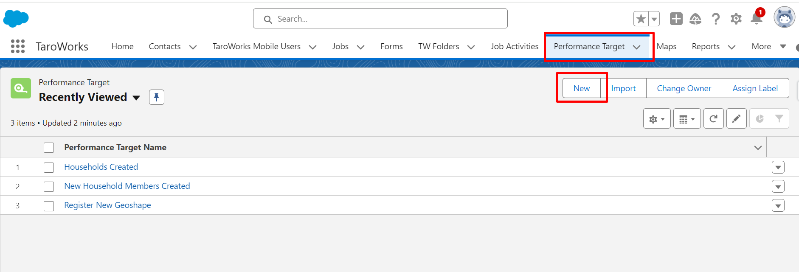Open row actions for Households Created

point(778,167)
